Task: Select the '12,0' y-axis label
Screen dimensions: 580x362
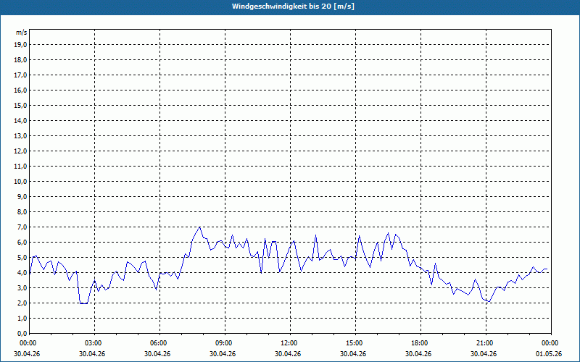Action: click(x=21, y=151)
